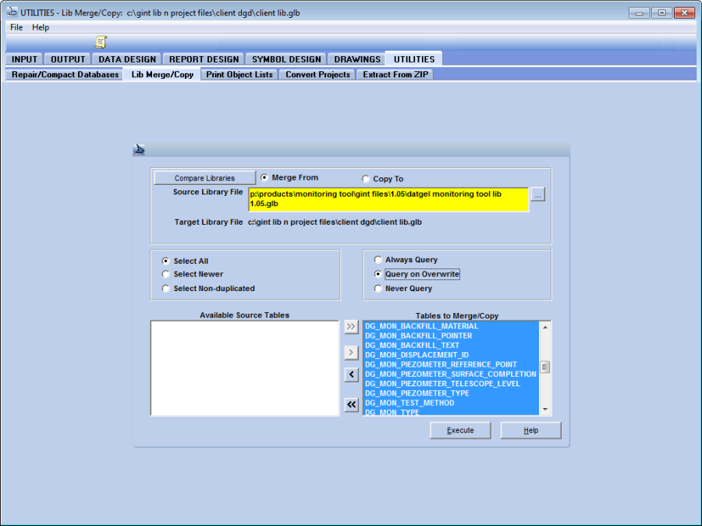This screenshot has height=526, width=702.
Task: Click the move-all-left double arrow button
Action: pos(351,403)
